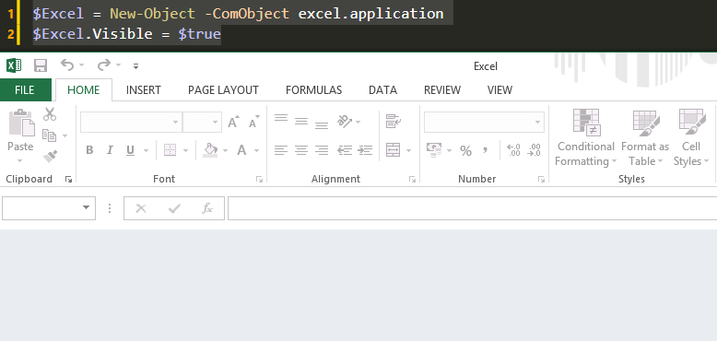
Task: Toggle Underline formatting
Action: 130,150
